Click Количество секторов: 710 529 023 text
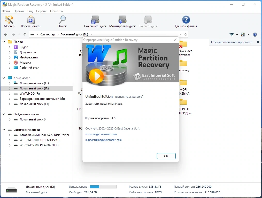Image resolution: width=262 pixels, height=198 pixels. (x=197, y=192)
